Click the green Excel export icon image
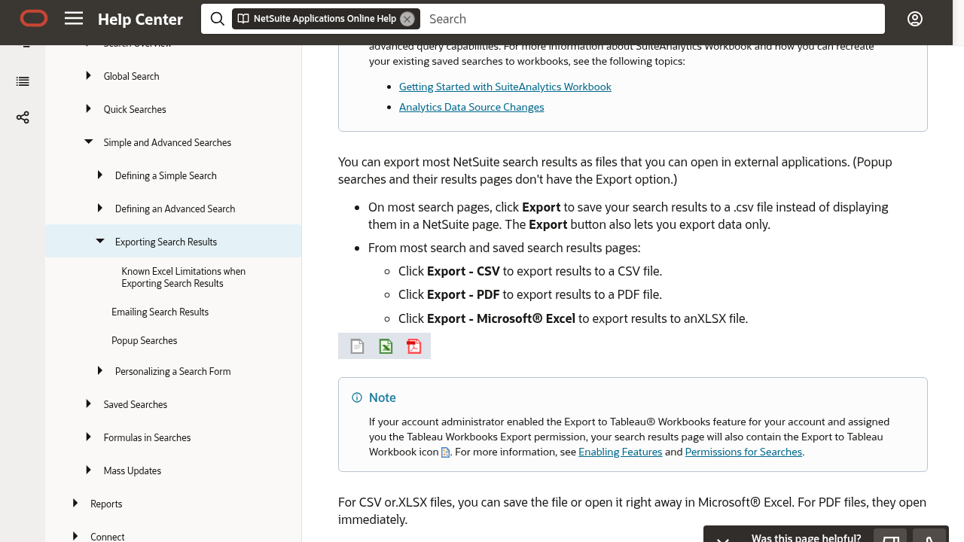 click(x=386, y=346)
